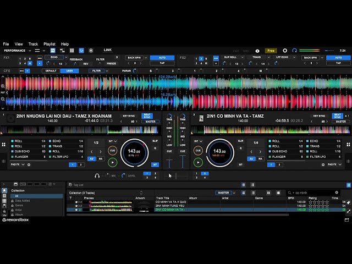Expand the deck layout dropdown arrow

[44, 51]
